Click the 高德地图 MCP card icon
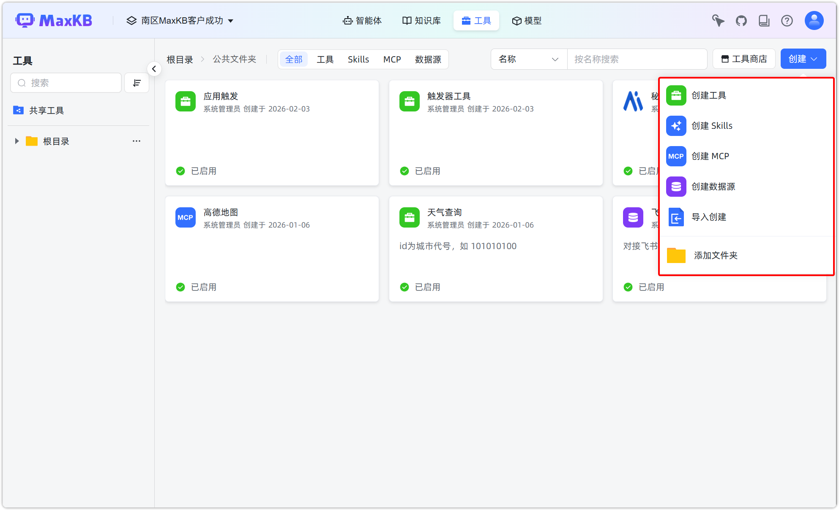The width and height of the screenshot is (839, 510). pyautogui.click(x=186, y=217)
